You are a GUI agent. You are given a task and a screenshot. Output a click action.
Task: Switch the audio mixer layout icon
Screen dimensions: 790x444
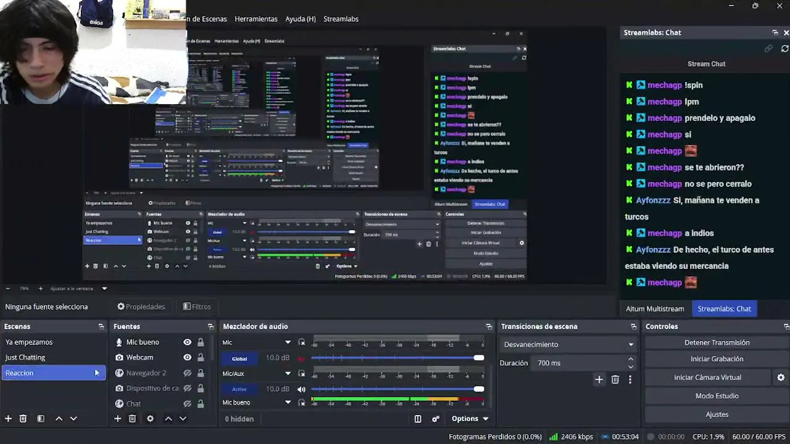418,419
